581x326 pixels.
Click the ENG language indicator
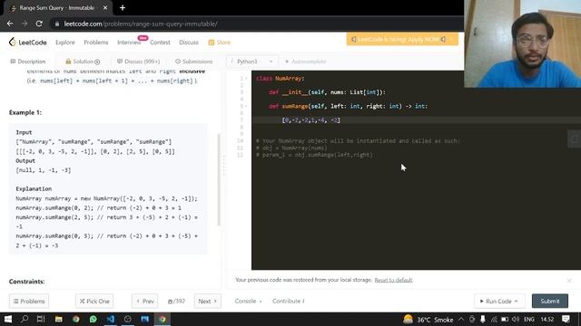pos(529,320)
